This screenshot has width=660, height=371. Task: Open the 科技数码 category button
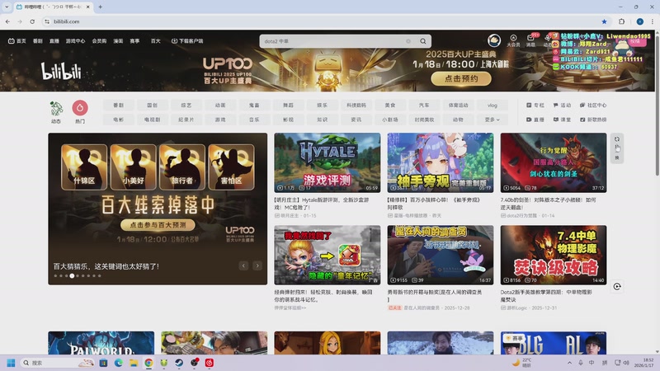pyautogui.click(x=356, y=106)
